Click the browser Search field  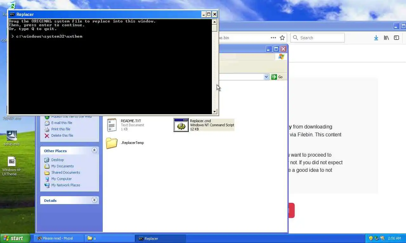pyautogui.click(x=318, y=38)
